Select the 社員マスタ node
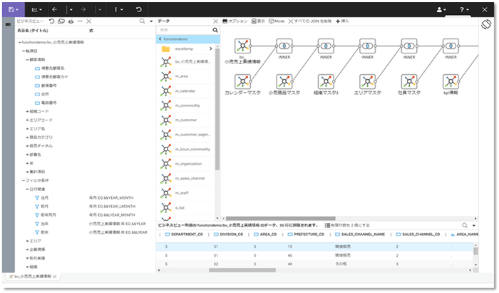The height and width of the screenshot is (293, 499). coord(409,82)
